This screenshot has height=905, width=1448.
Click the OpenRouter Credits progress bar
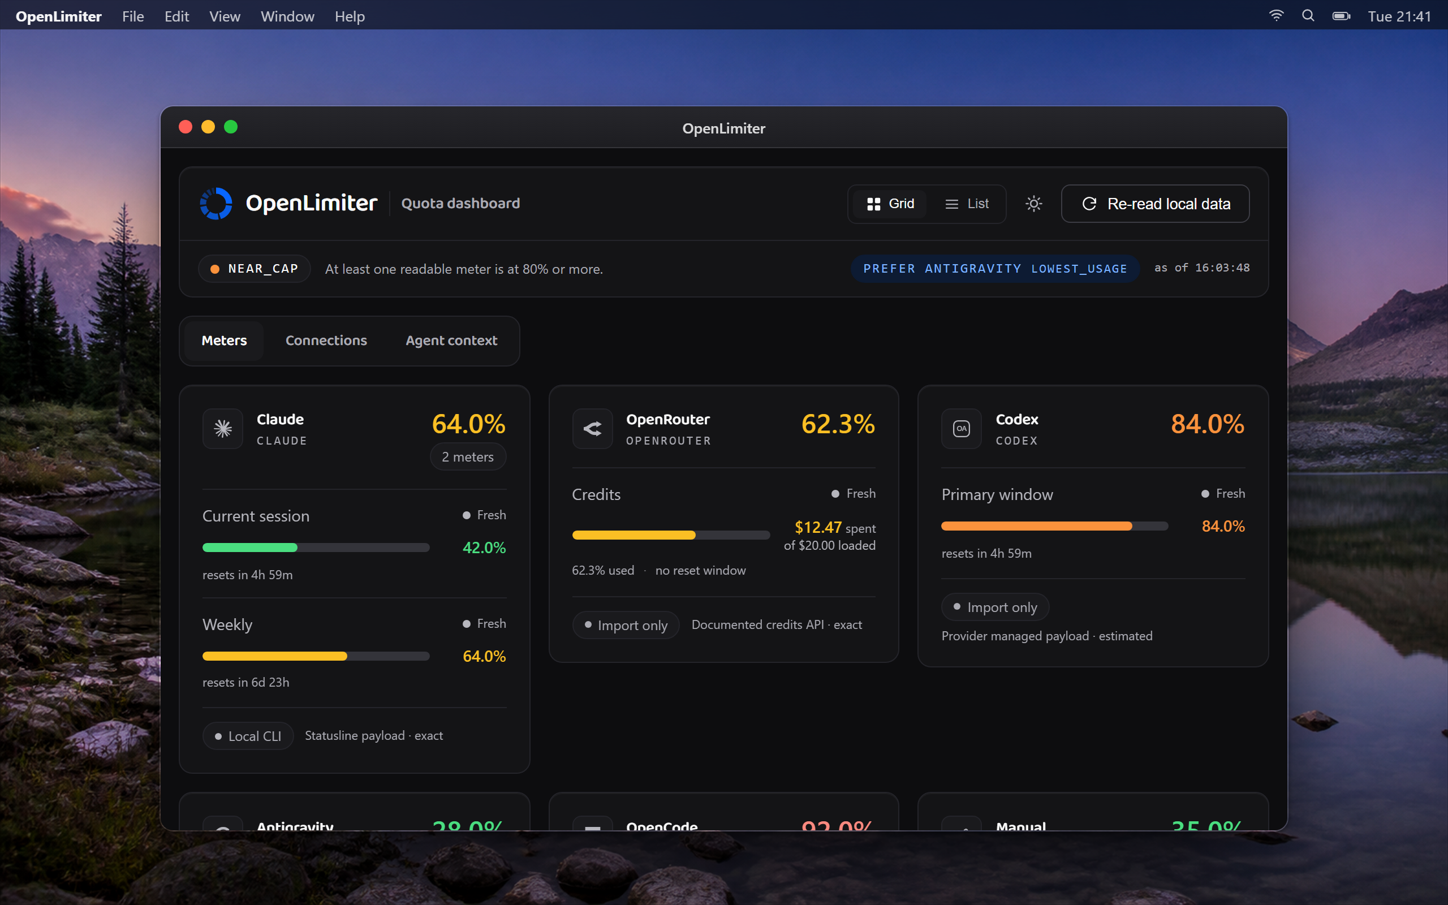pyautogui.click(x=671, y=535)
